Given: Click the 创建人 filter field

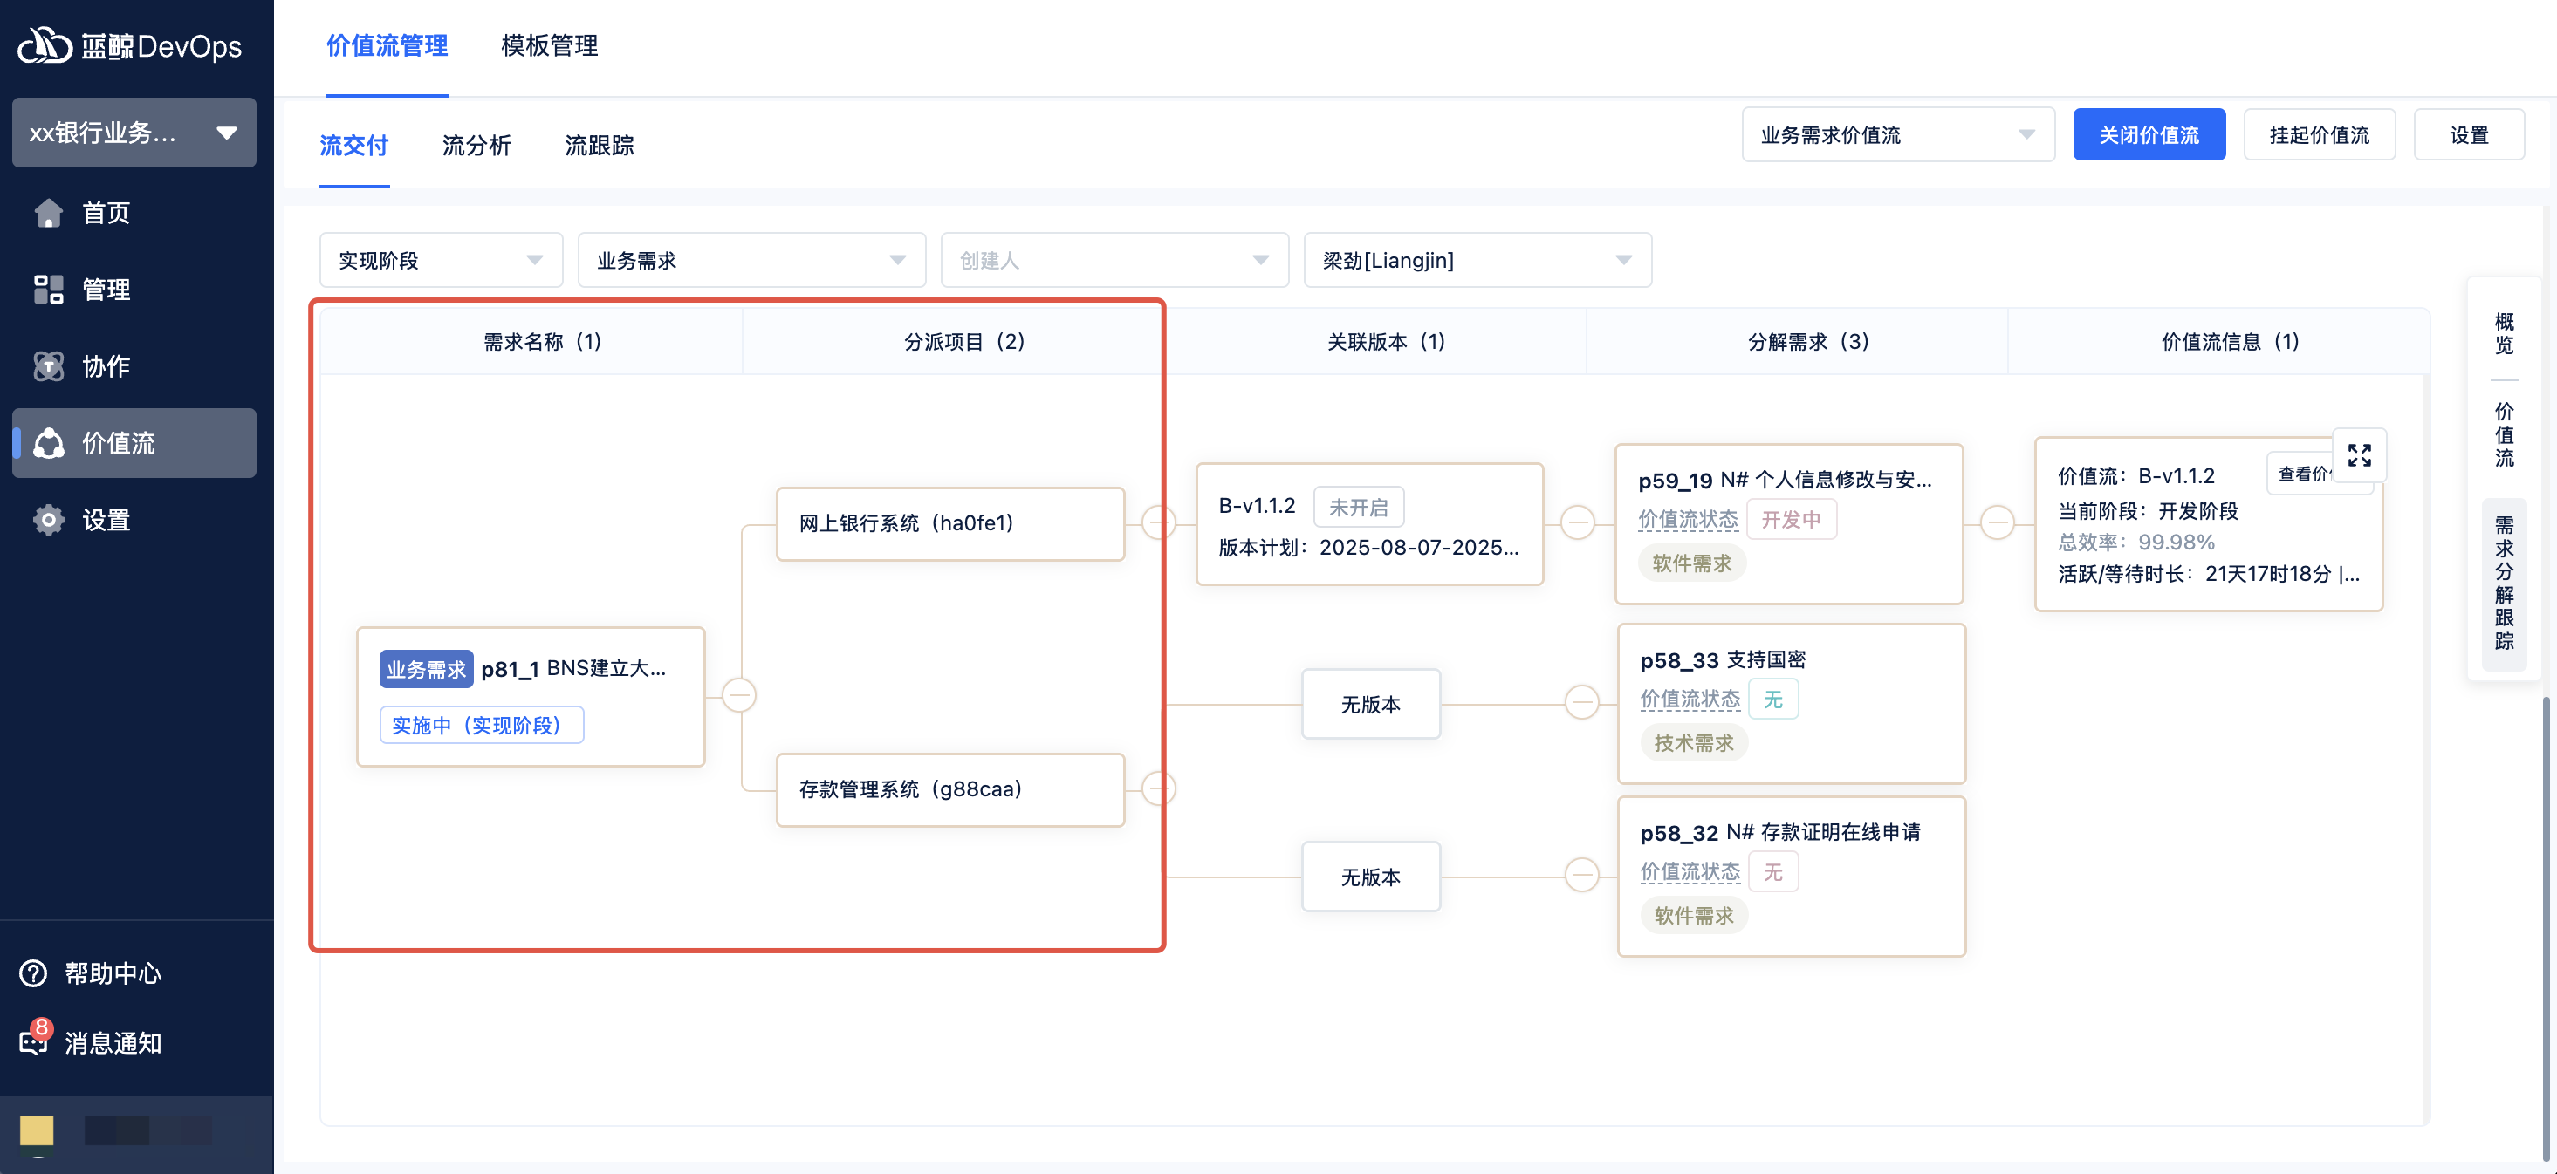Looking at the screenshot, I should coord(1114,260).
